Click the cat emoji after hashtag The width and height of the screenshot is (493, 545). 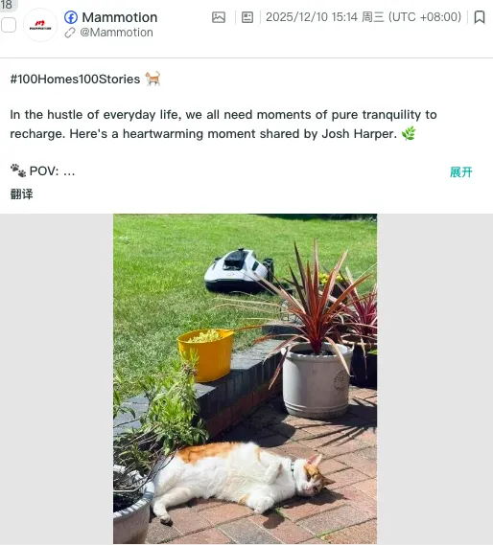click(x=153, y=79)
